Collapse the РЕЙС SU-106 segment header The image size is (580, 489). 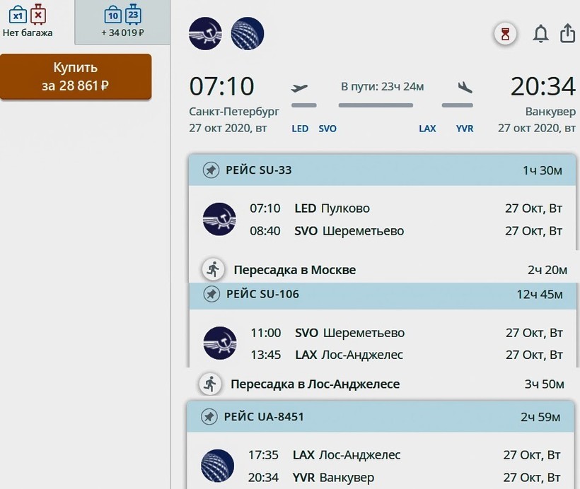pyautogui.click(x=382, y=294)
